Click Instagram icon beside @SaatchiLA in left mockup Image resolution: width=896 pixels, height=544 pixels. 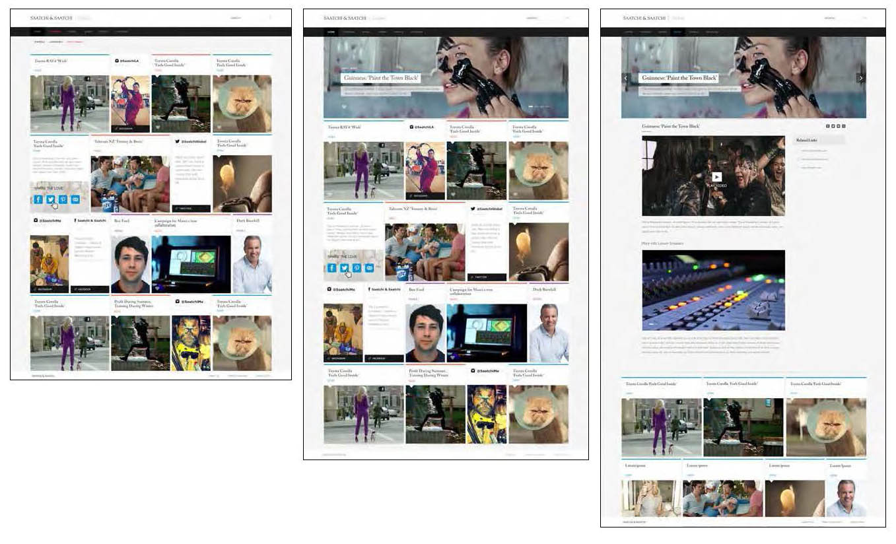tap(117, 61)
